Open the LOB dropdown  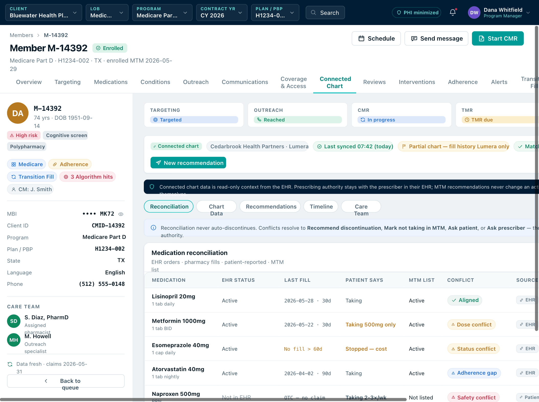pos(107,13)
